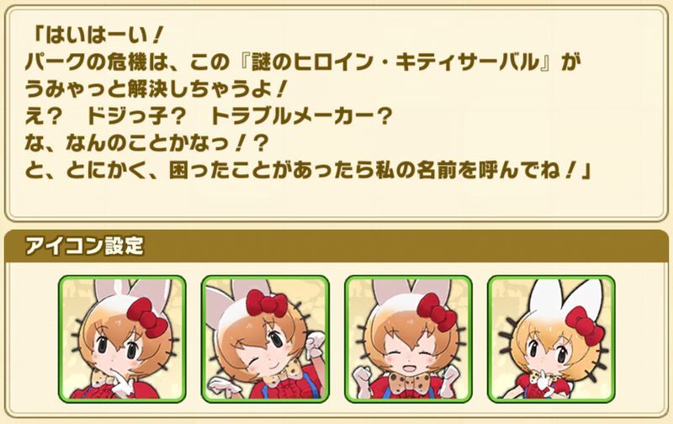Screen dimensions: 673x424
Task: Pick the closed-eyes smiling Serval icon with raised fists
Action: point(408,339)
